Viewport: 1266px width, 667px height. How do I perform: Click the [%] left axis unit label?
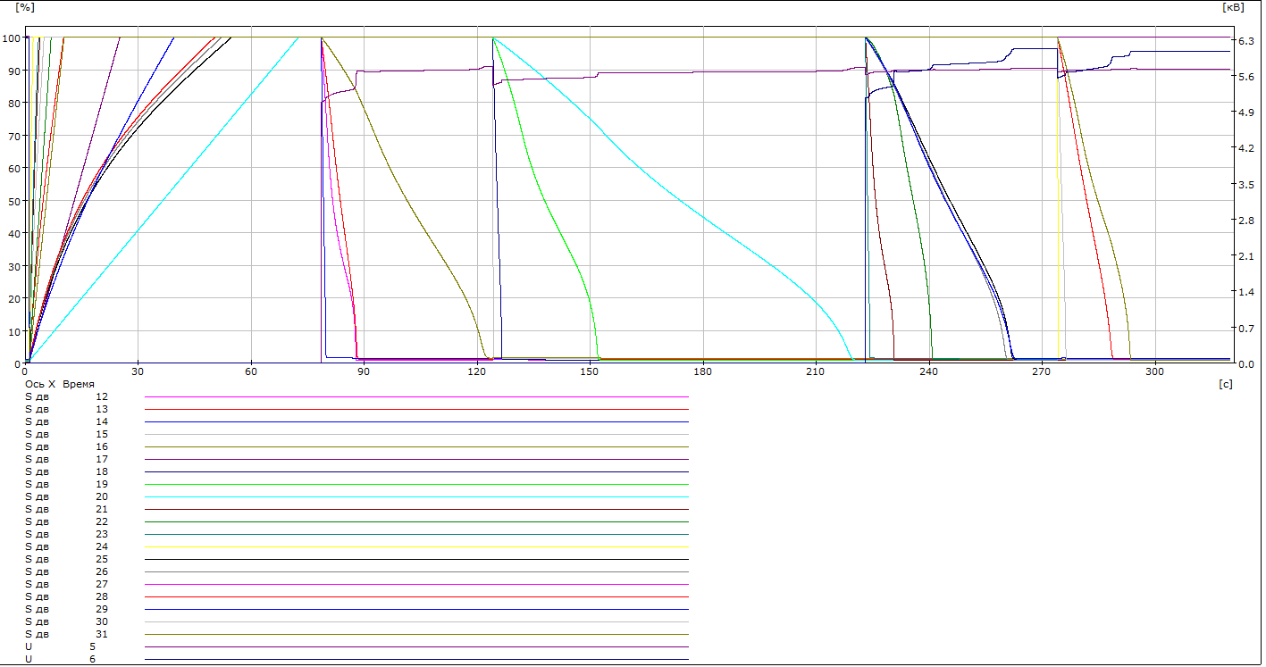coord(23,6)
